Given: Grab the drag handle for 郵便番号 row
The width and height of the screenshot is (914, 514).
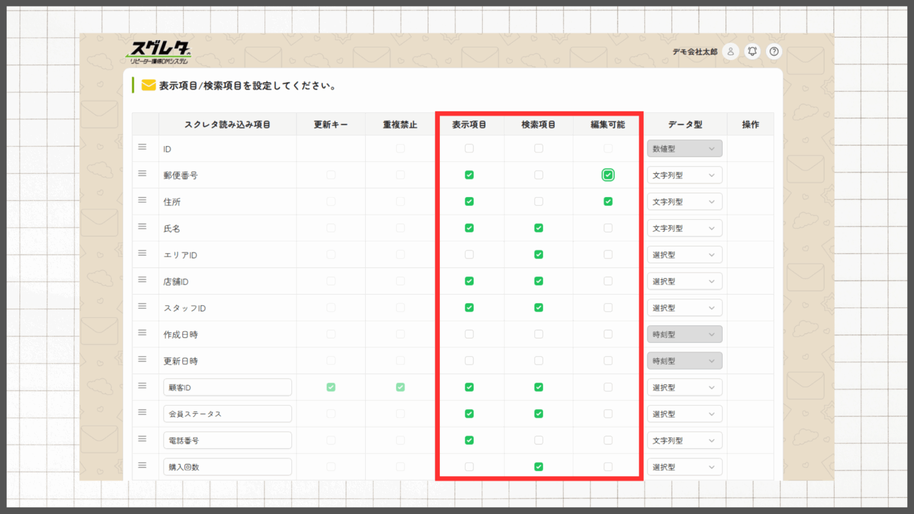Looking at the screenshot, I should click(142, 174).
